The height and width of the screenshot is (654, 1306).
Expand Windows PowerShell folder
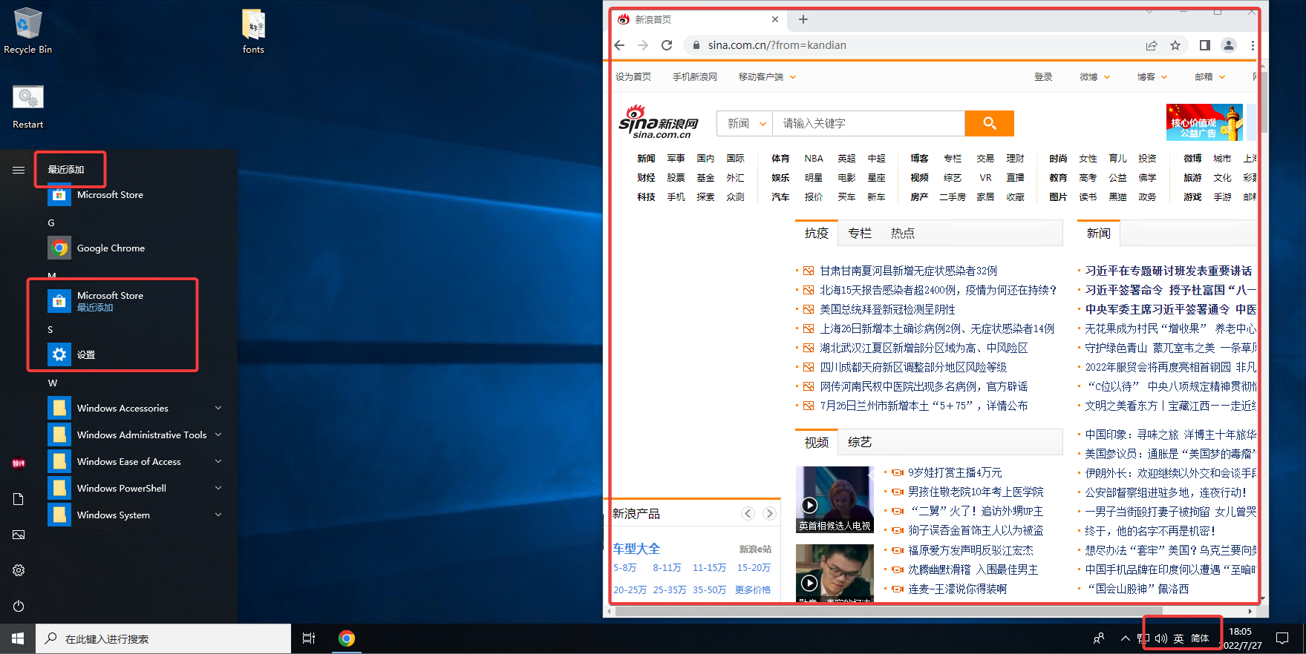click(137, 488)
